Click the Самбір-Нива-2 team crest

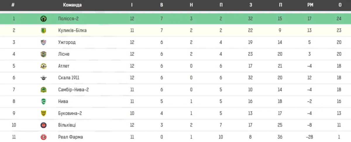coord(43,90)
